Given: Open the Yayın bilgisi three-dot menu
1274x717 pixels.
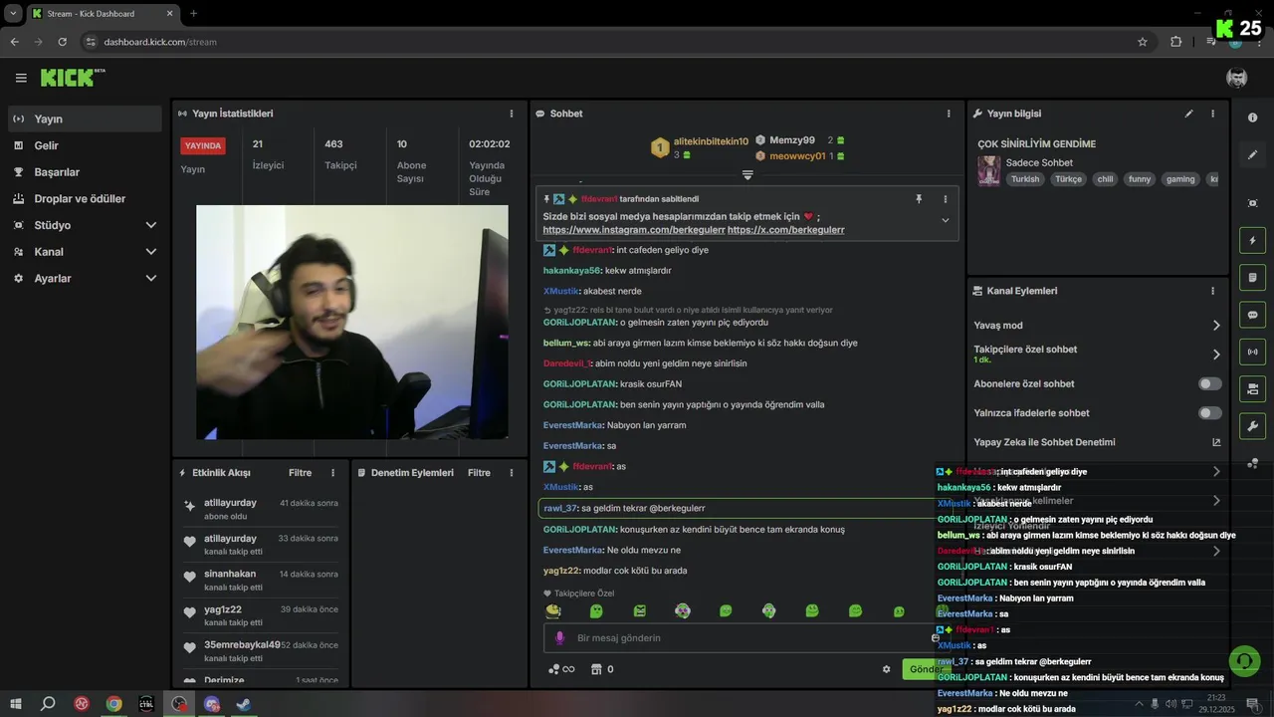Looking at the screenshot, I should coord(1212,114).
